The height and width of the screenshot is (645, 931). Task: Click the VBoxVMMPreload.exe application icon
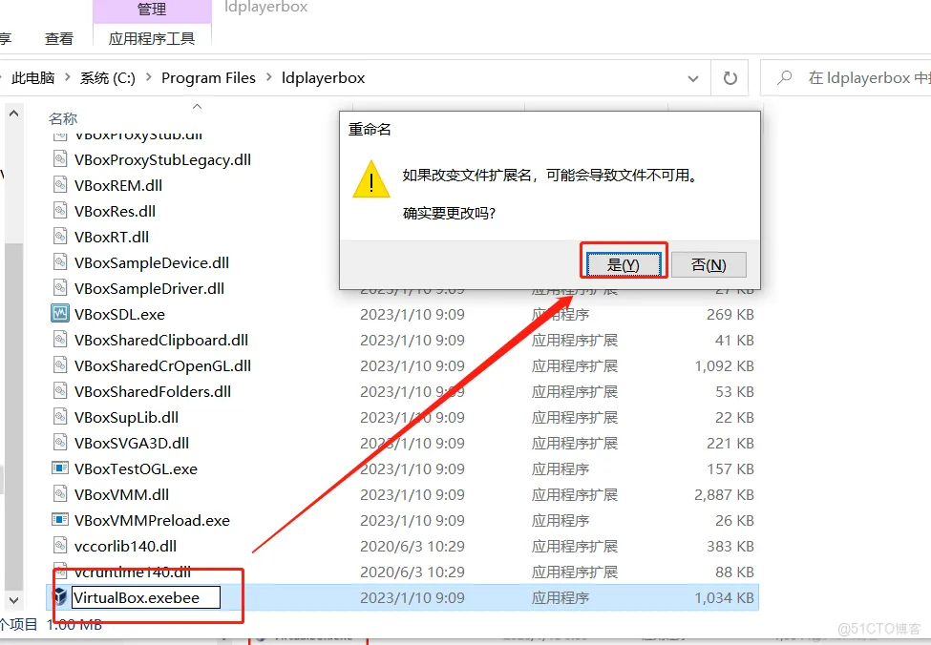[x=59, y=520]
